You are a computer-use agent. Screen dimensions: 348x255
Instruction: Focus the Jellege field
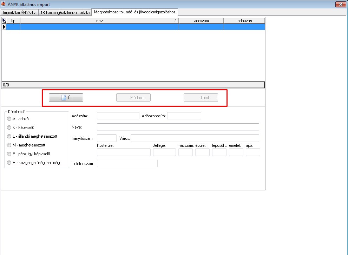point(164,152)
